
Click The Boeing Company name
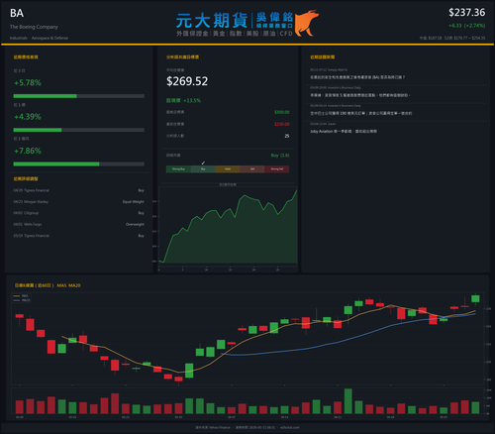(x=34, y=27)
